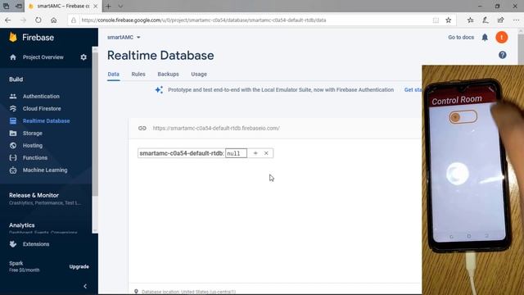Click the Firebase logo
The image size is (524, 295).
(x=31, y=38)
